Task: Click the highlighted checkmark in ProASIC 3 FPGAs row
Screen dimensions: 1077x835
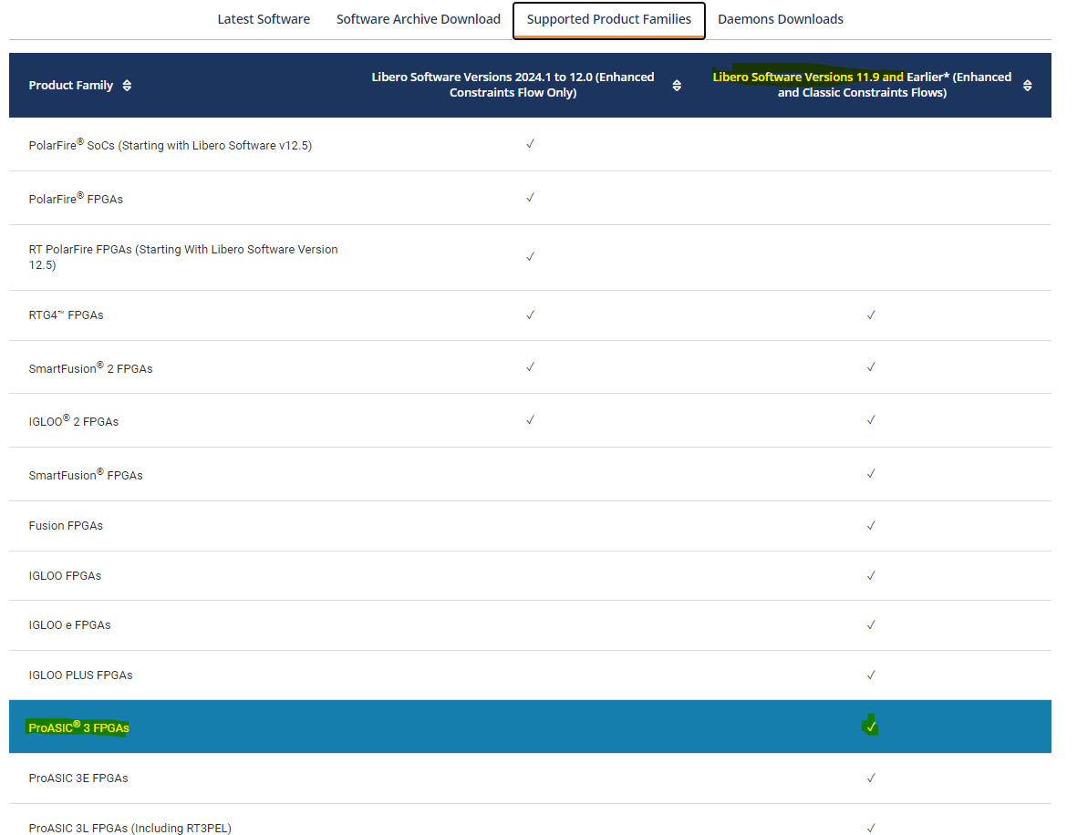Action: (871, 727)
